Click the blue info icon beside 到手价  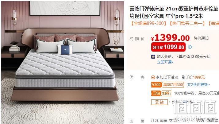(190, 47)
